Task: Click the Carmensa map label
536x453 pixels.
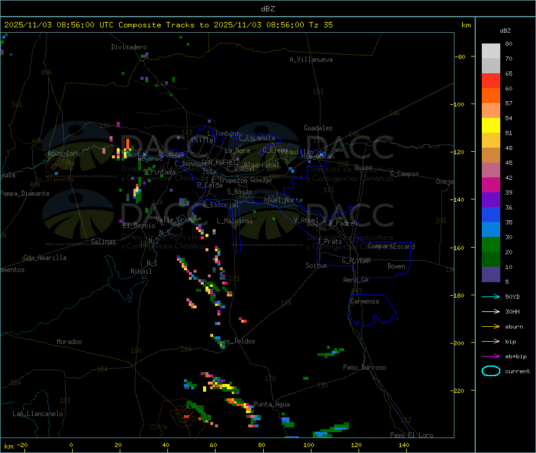Action: pos(364,301)
